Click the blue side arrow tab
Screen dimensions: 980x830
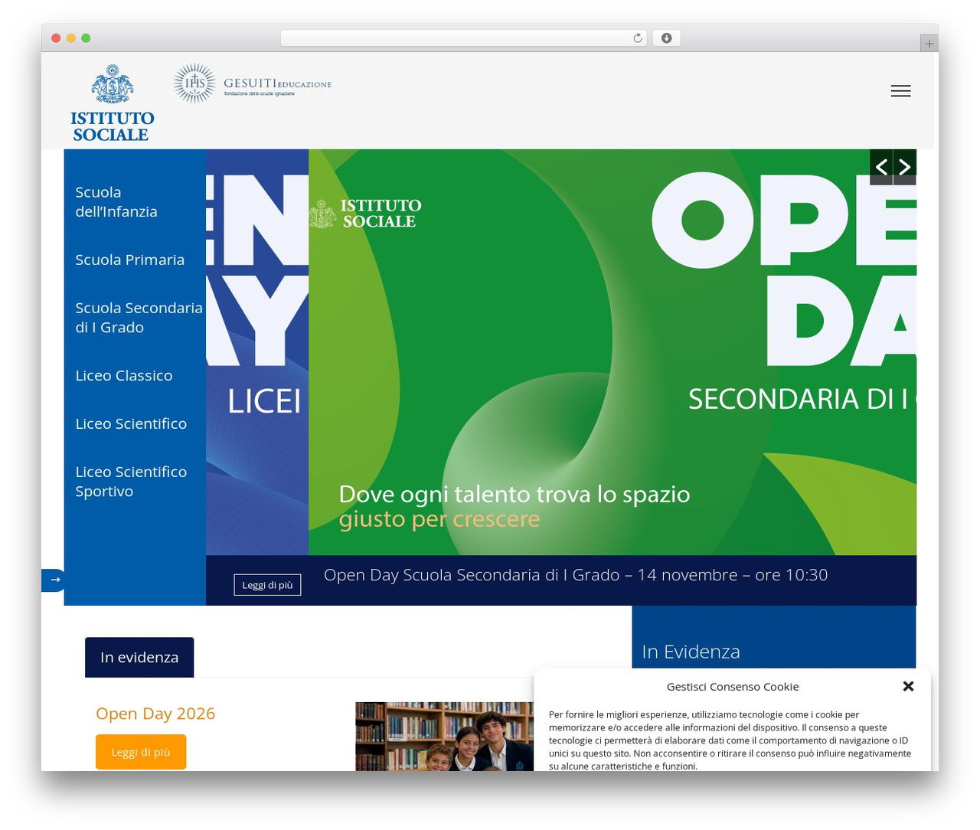[53, 580]
